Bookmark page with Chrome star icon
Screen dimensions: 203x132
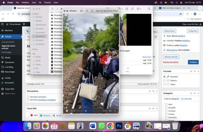pos(181,14)
